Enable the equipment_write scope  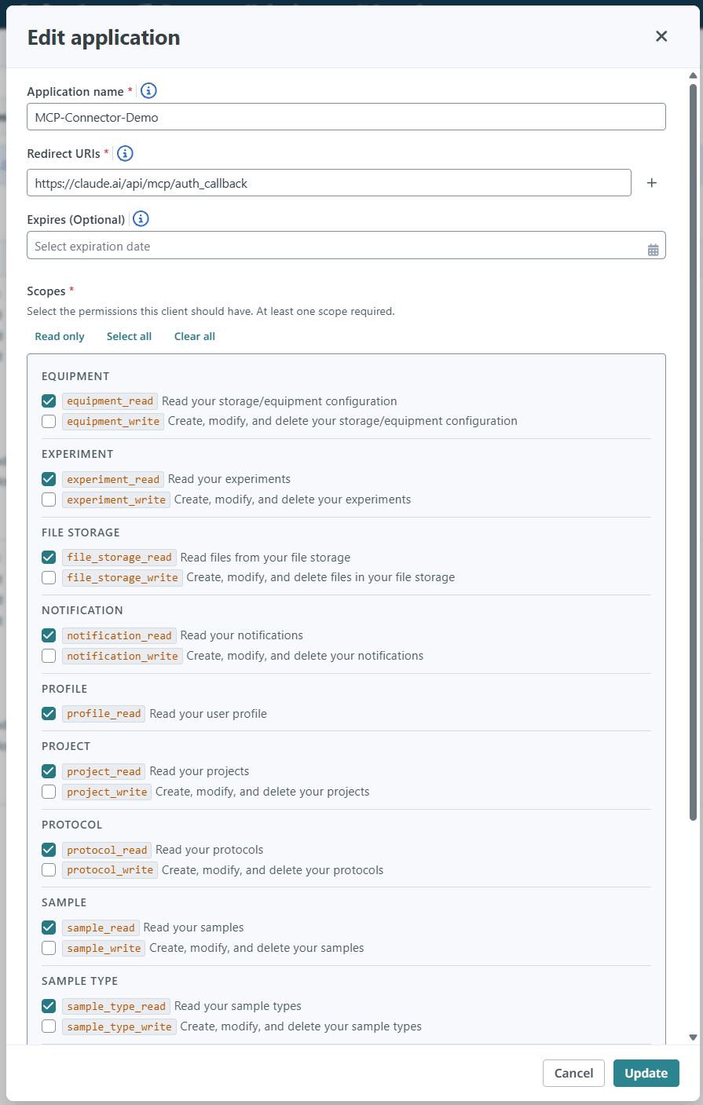click(x=49, y=421)
